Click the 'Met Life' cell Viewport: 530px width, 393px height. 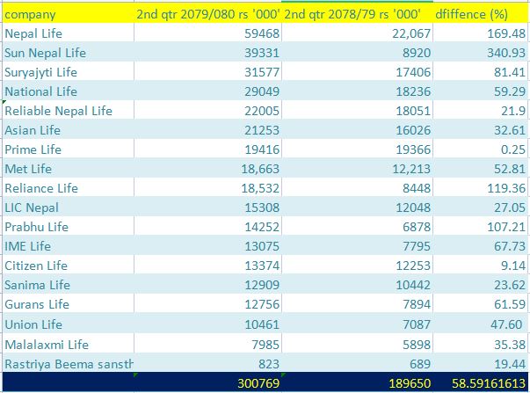click(68, 169)
